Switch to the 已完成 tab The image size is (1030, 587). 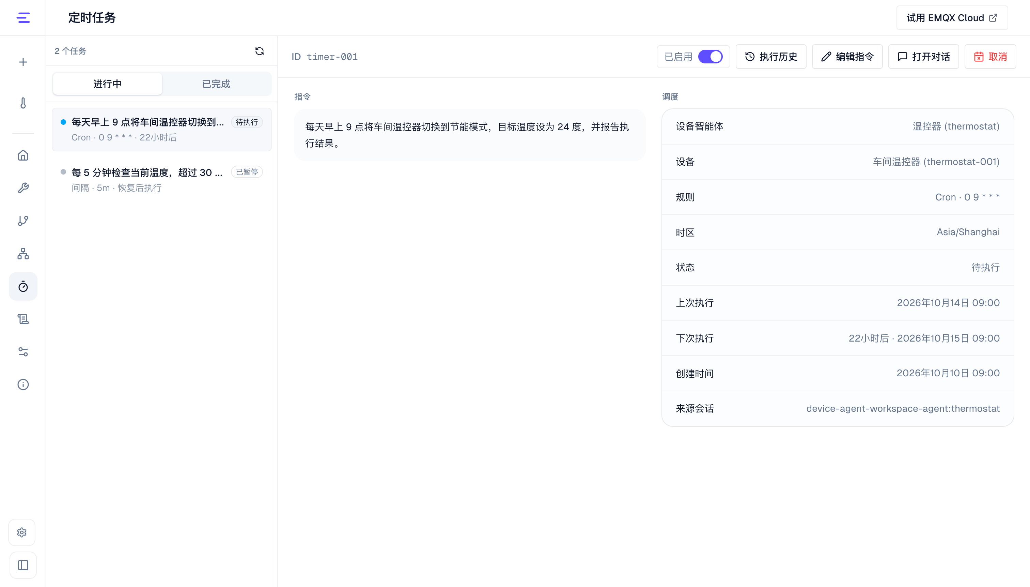216,84
